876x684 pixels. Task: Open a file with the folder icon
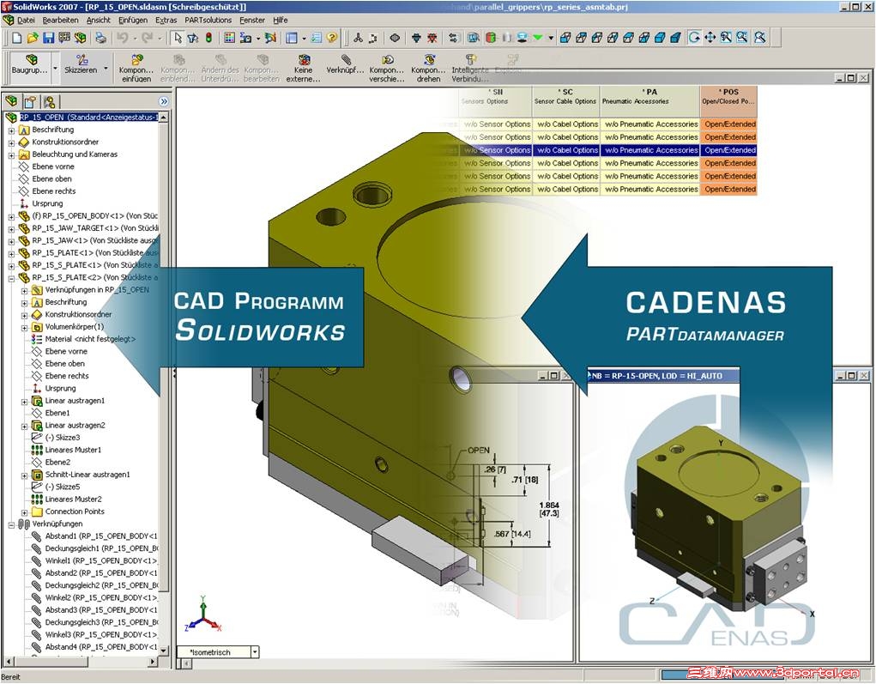click(33, 38)
